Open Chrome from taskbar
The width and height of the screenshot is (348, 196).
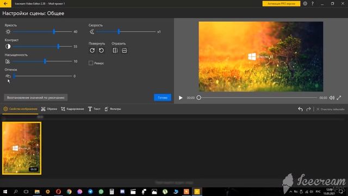click(69, 192)
